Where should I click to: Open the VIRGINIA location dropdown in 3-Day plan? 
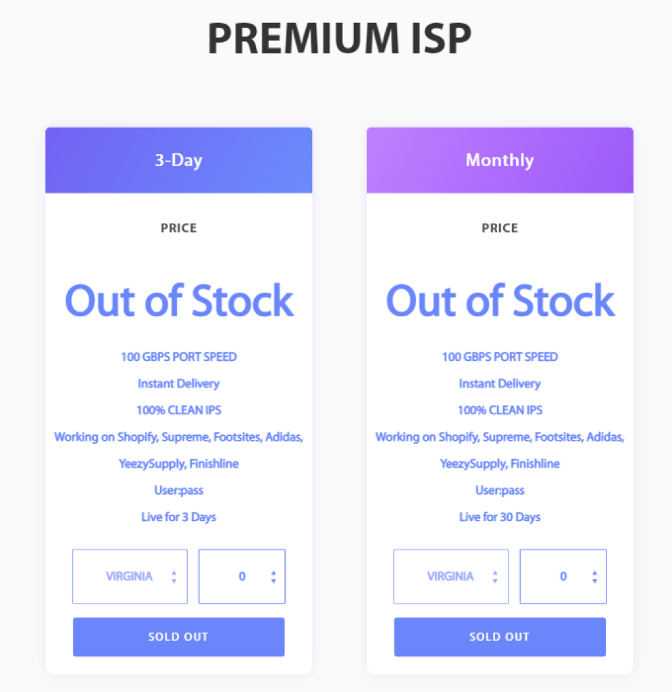(130, 576)
